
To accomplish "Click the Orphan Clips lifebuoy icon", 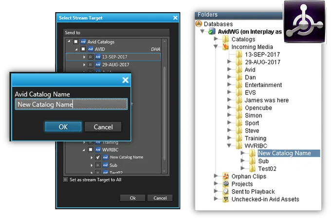I will coord(226,176).
